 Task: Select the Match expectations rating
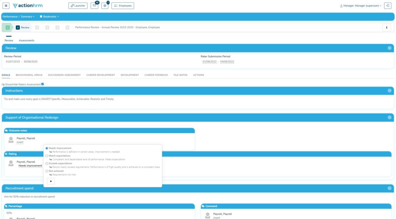(x=47, y=156)
